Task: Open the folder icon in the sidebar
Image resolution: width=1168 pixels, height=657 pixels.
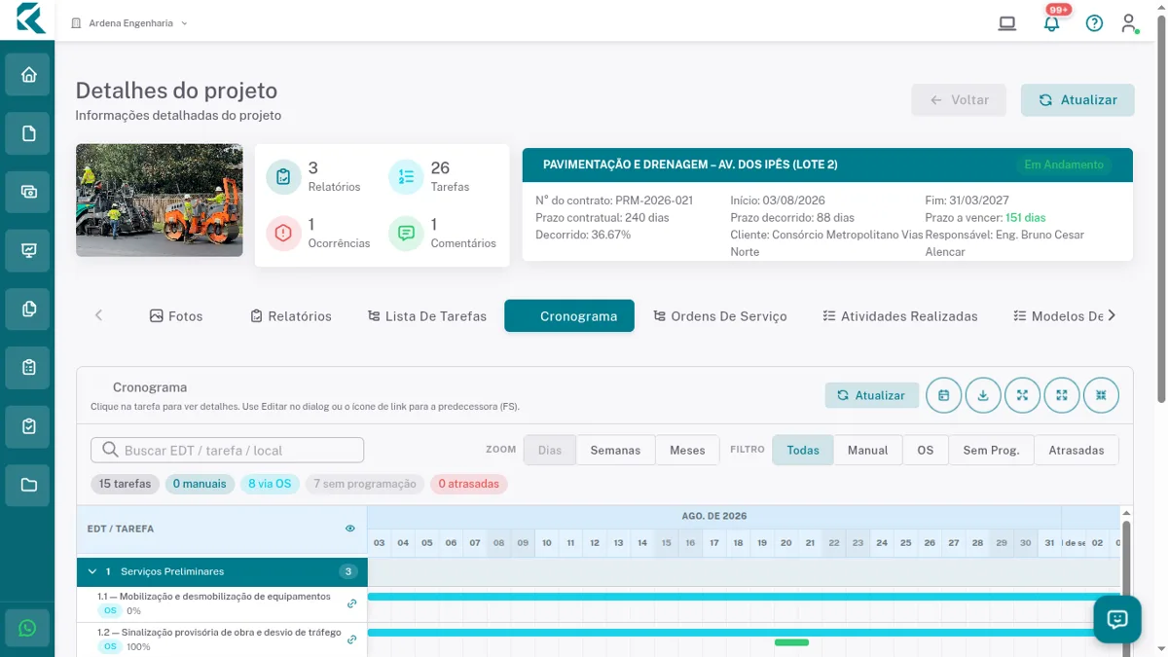Action: tap(28, 484)
